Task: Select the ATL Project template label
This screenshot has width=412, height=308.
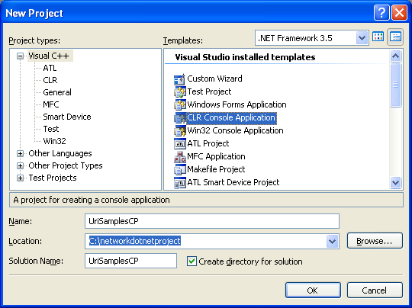Action: pos(208,143)
